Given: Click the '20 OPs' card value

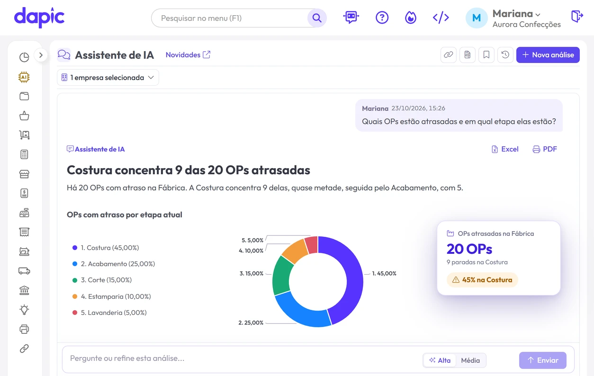Looking at the screenshot, I should tap(469, 249).
